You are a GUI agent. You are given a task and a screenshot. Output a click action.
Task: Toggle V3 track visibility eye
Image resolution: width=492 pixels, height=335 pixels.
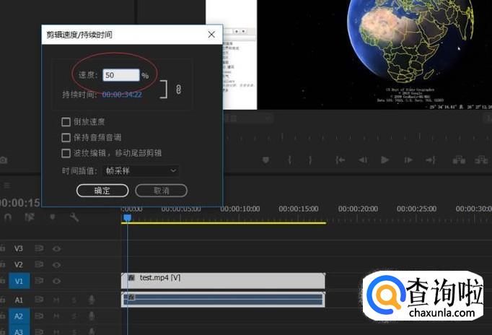[56, 248]
